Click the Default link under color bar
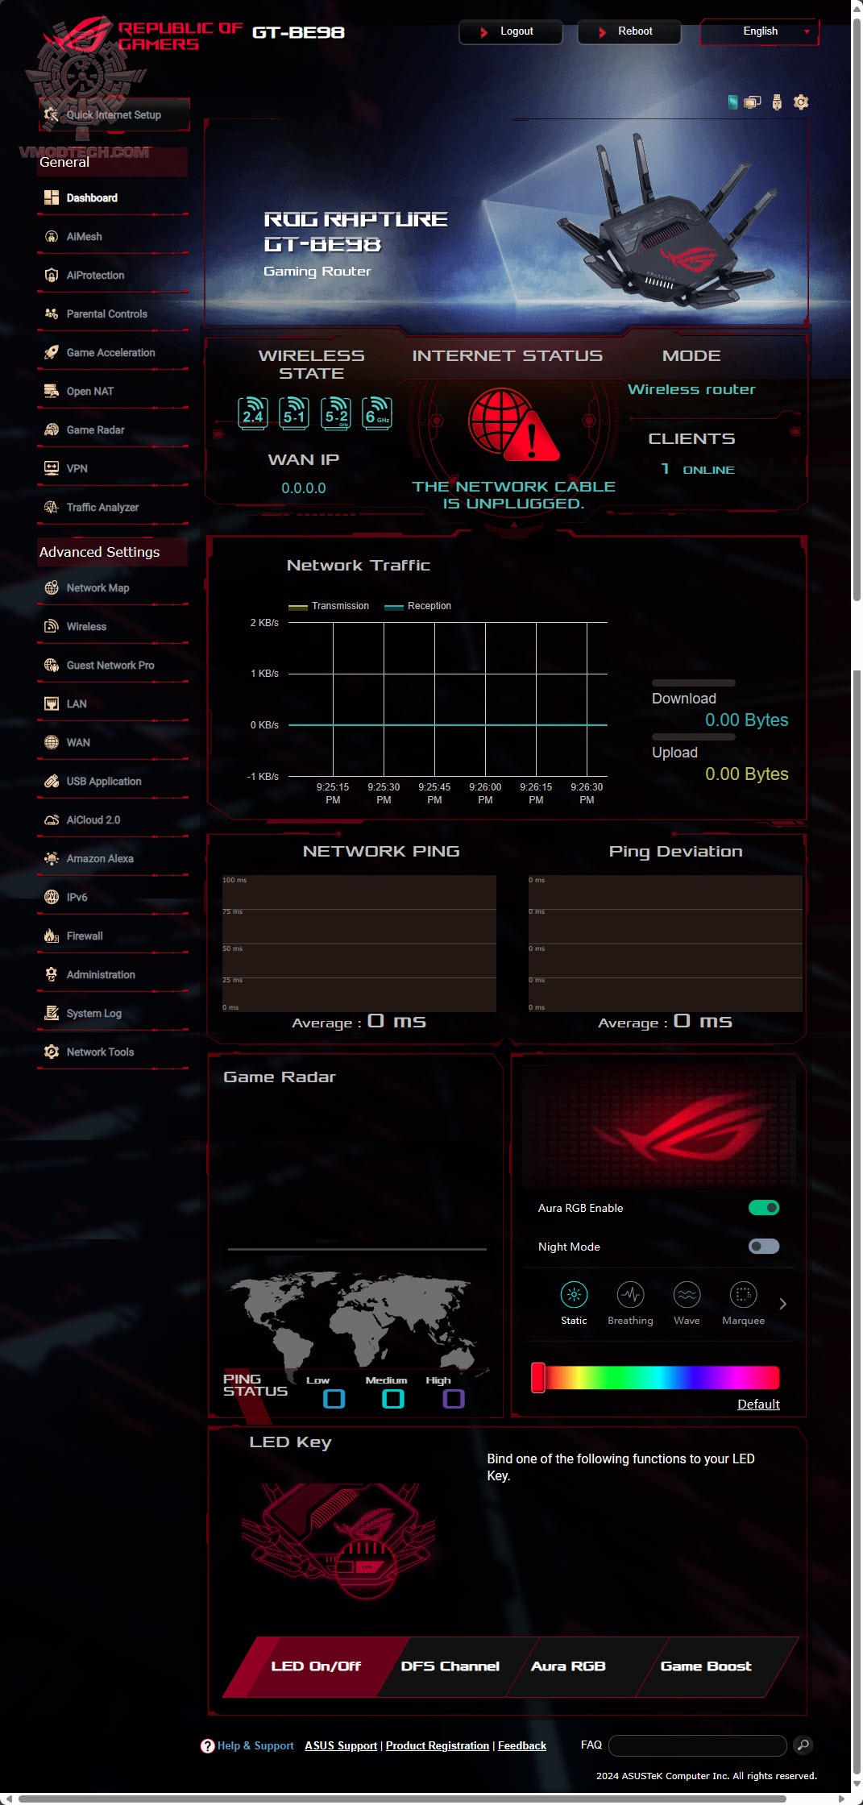 coord(758,1404)
